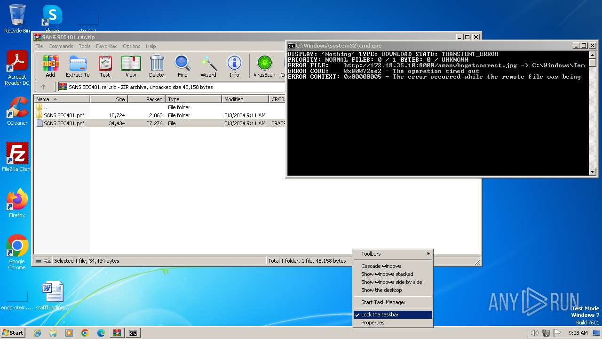602x339 pixels.
Task: Click the Edge taskbar icon
Action: click(x=101, y=333)
